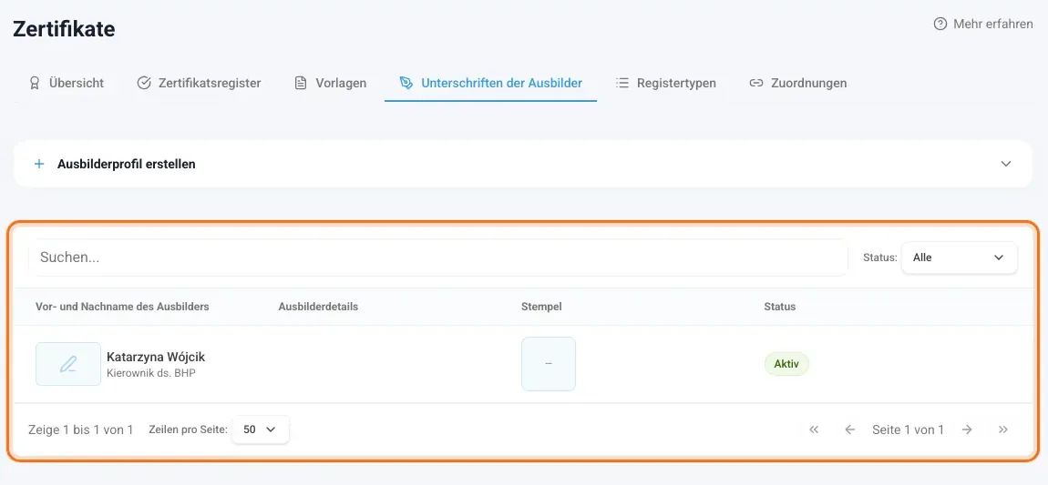Click the empty Stempel placeholder box
Image resolution: width=1048 pixels, height=485 pixels.
[548, 364]
